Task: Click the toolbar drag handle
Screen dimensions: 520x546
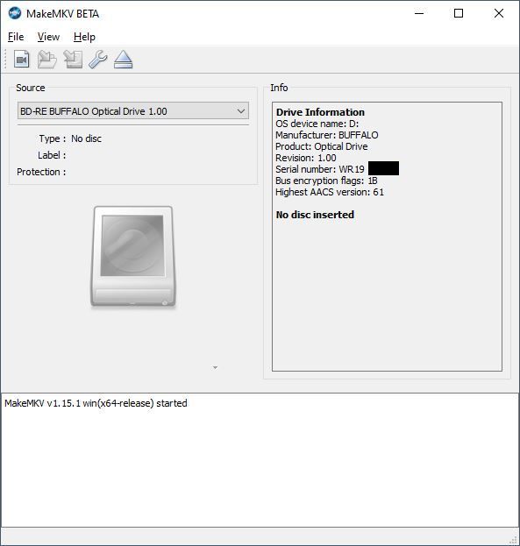Action: click(5, 60)
